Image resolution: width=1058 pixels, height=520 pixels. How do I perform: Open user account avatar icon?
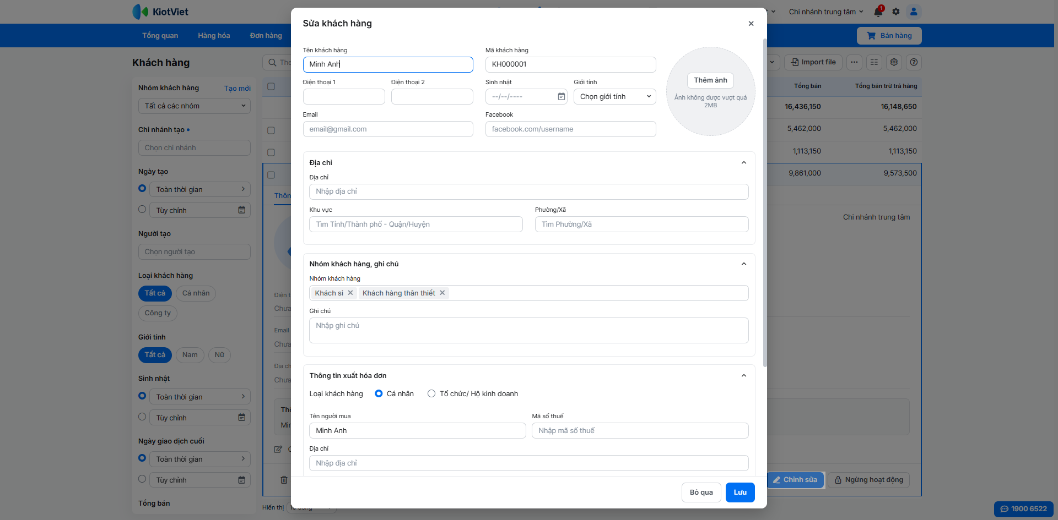[914, 12]
